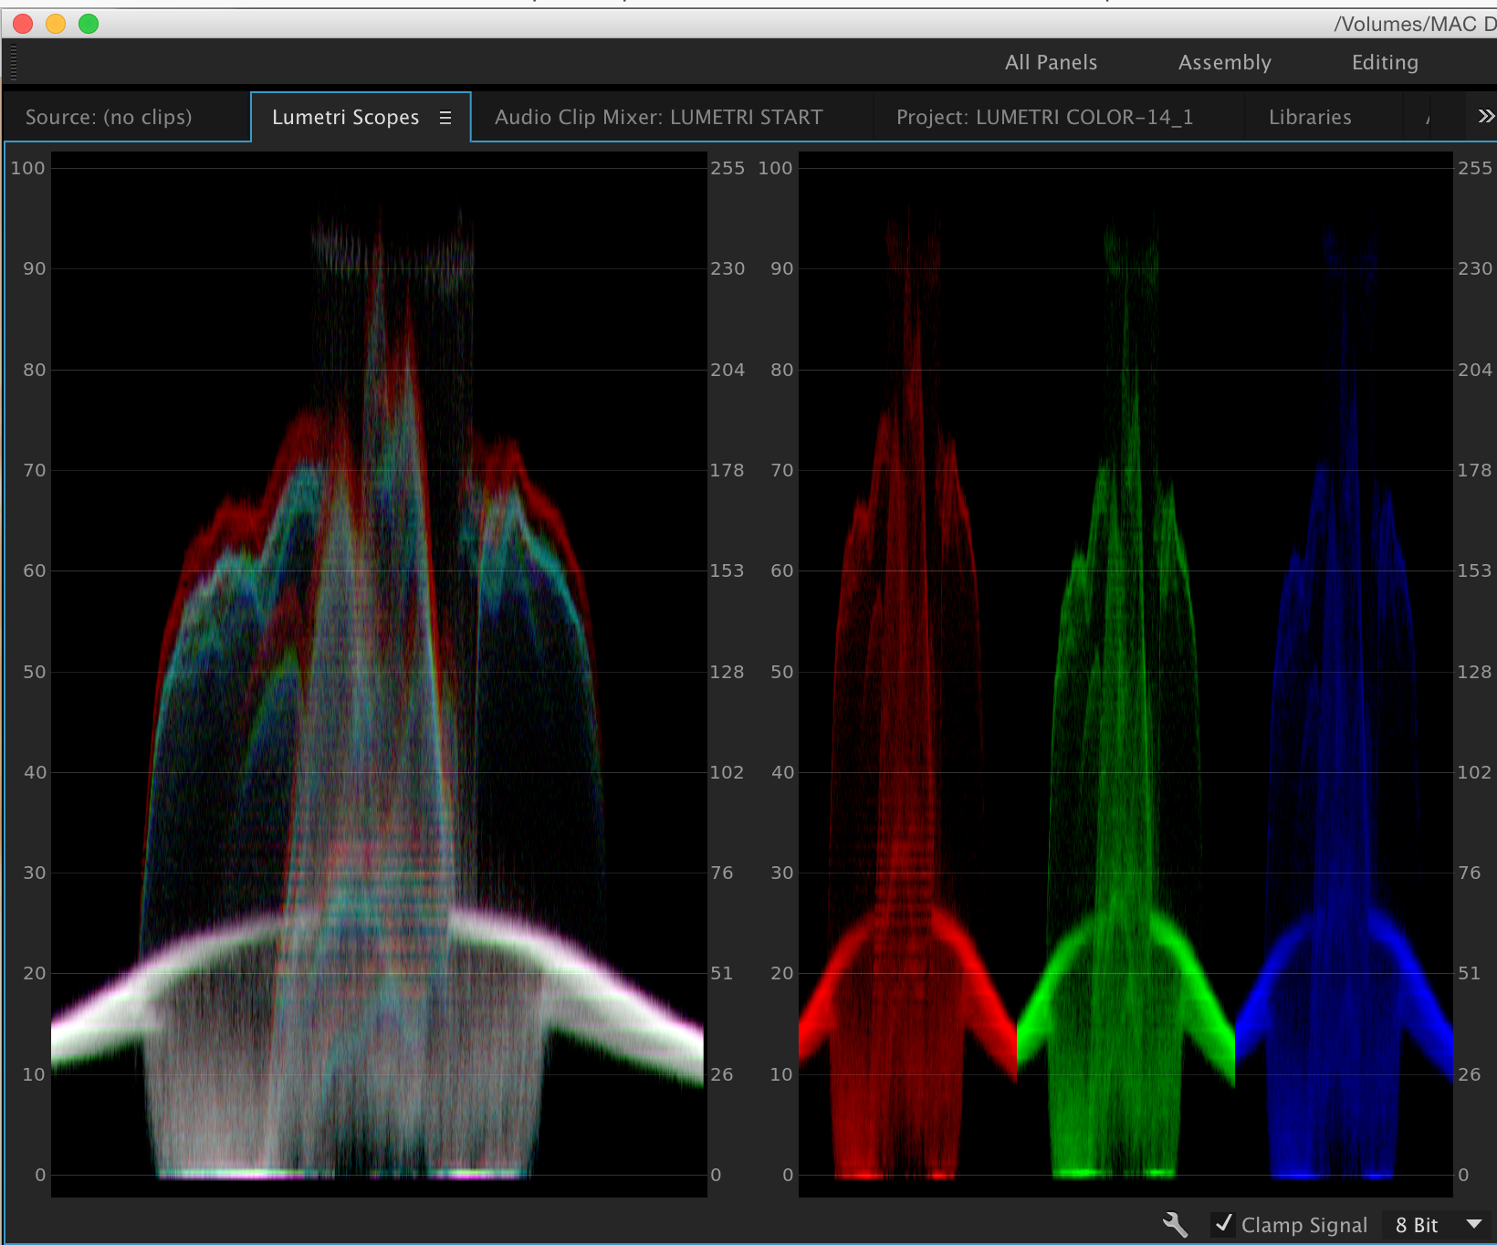
Task: Switch to the Libraries tab
Action: click(x=1310, y=117)
